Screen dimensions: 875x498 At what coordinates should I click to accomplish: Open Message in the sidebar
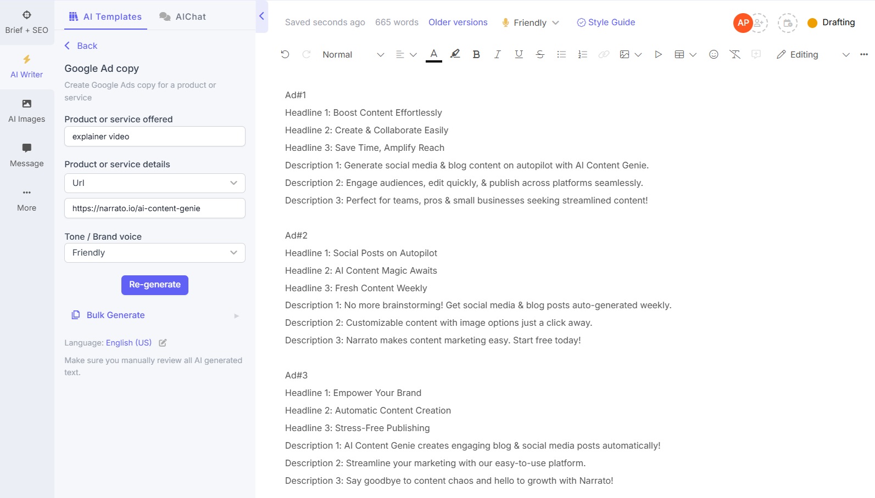coord(26,156)
